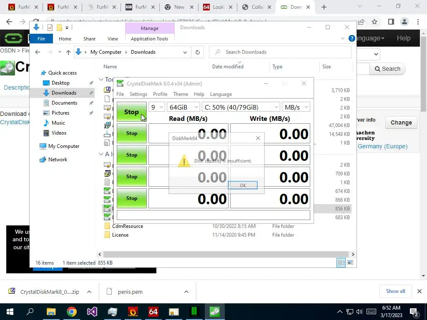The image size is (427, 320).
Task: Switch to details view layout icon
Action: (x=341, y=262)
